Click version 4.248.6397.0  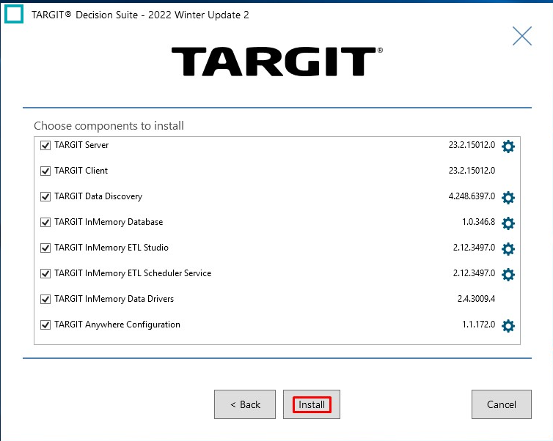click(472, 196)
